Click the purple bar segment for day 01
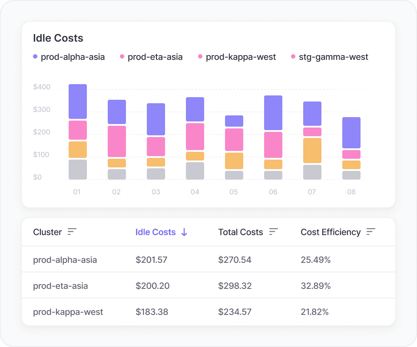Image resolution: width=417 pixels, height=347 pixels. pyautogui.click(x=78, y=101)
